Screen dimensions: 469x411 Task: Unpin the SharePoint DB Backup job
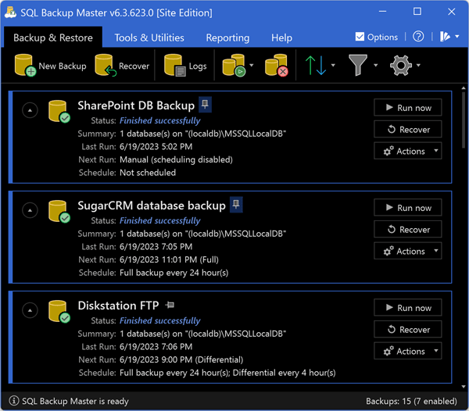tap(205, 105)
